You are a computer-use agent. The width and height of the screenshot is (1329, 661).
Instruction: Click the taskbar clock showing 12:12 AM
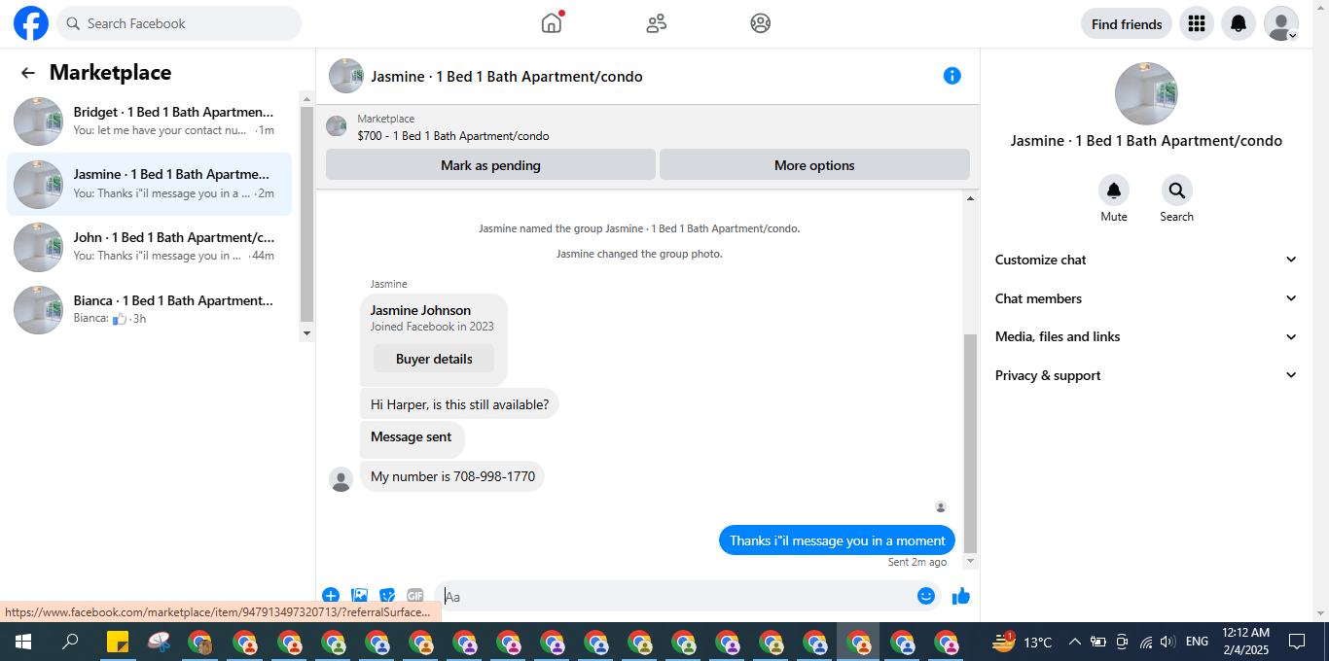click(x=1245, y=642)
